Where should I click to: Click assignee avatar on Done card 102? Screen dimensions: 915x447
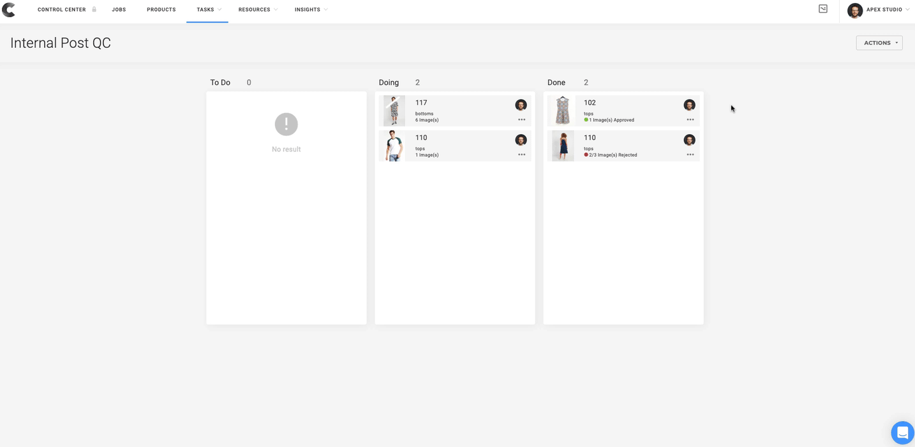click(689, 105)
